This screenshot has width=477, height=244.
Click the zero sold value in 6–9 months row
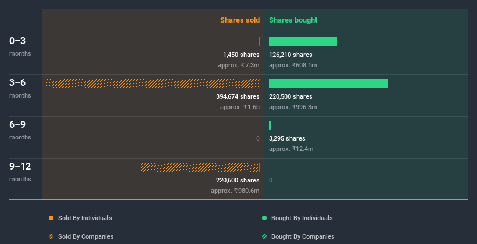[x=258, y=138]
